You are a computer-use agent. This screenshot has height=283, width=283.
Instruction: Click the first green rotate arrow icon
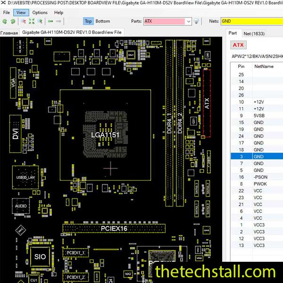5,21
